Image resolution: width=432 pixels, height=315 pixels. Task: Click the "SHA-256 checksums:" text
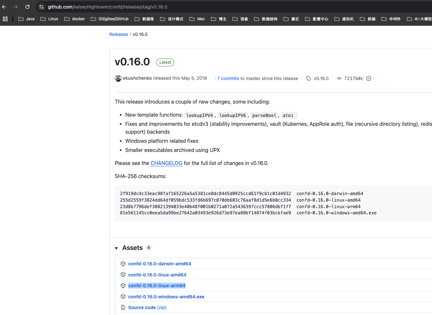coord(141,176)
